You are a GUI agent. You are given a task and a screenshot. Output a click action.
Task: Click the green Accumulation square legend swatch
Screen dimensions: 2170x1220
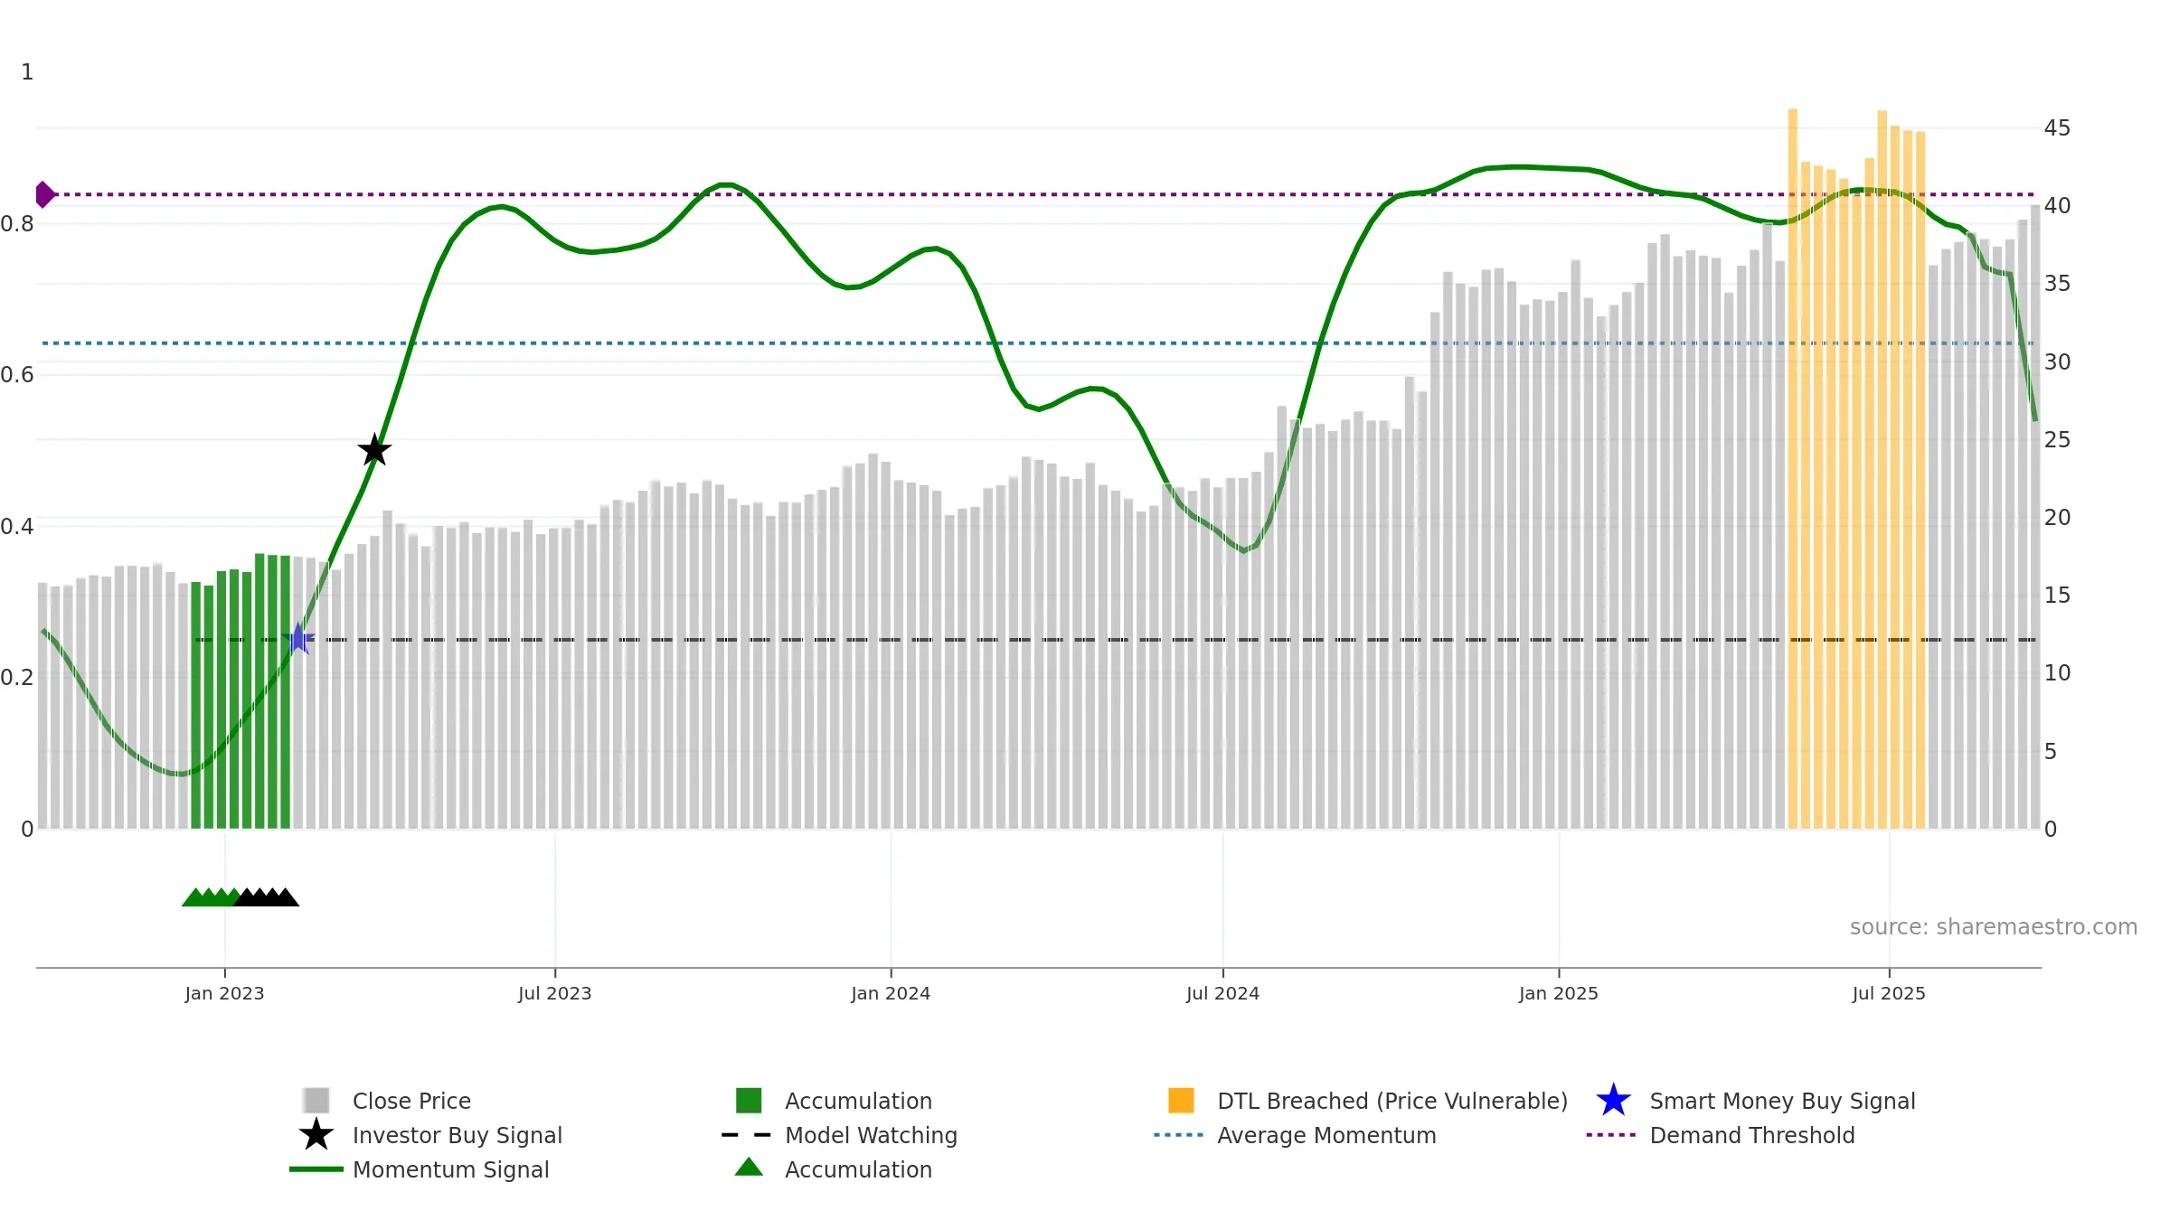pyautogui.click(x=749, y=1100)
